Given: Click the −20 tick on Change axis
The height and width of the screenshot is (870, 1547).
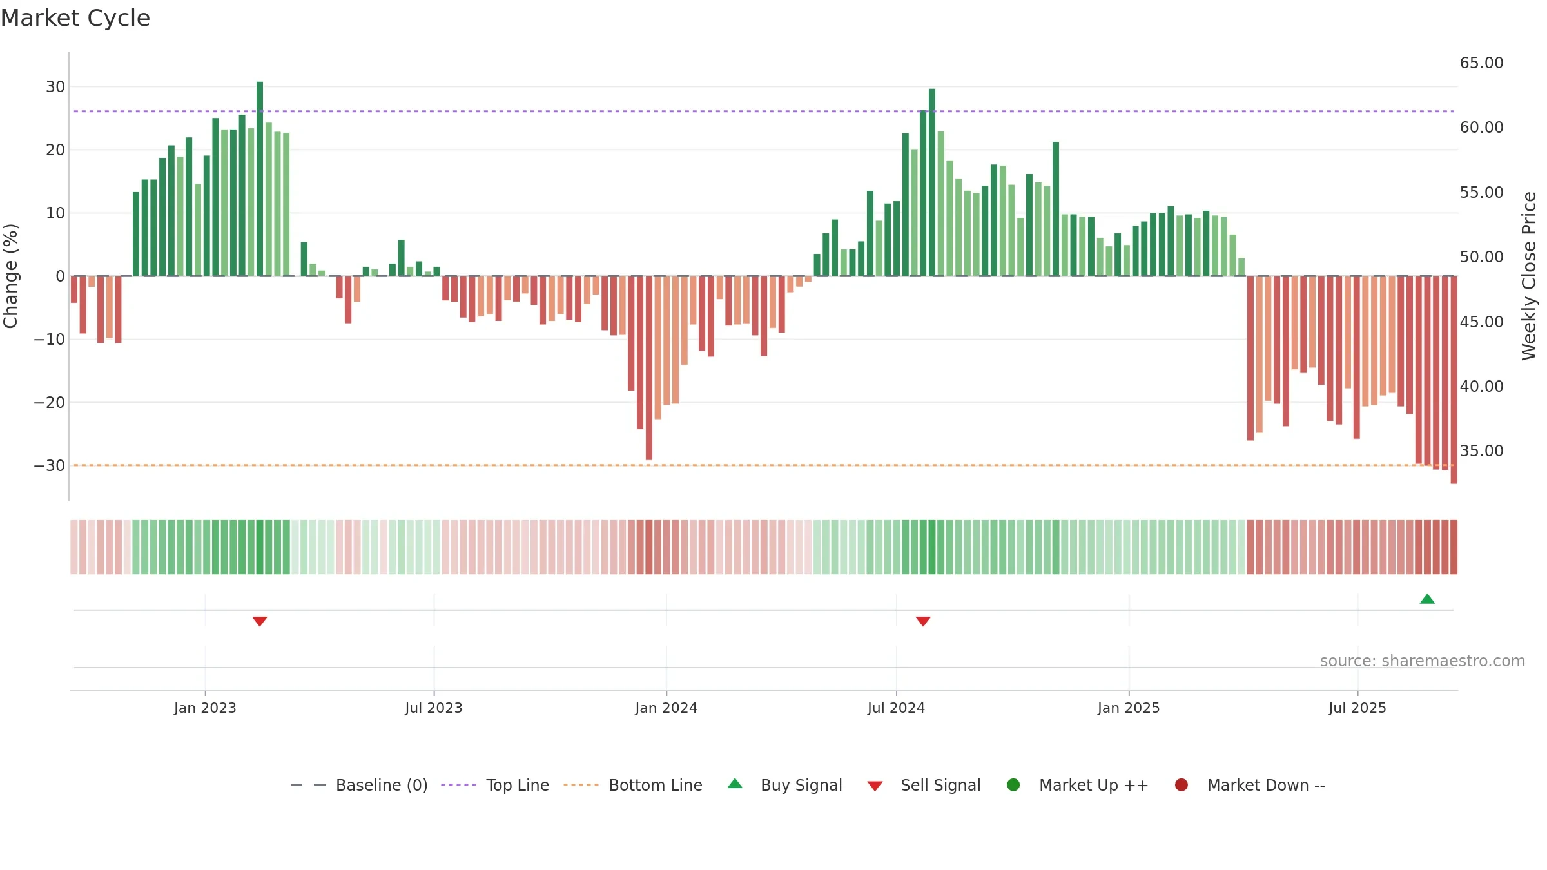Looking at the screenshot, I should point(50,403).
